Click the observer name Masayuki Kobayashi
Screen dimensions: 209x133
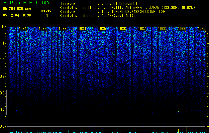(119, 4)
